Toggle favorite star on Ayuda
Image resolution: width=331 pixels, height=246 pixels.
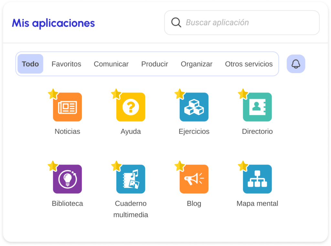click(116, 94)
